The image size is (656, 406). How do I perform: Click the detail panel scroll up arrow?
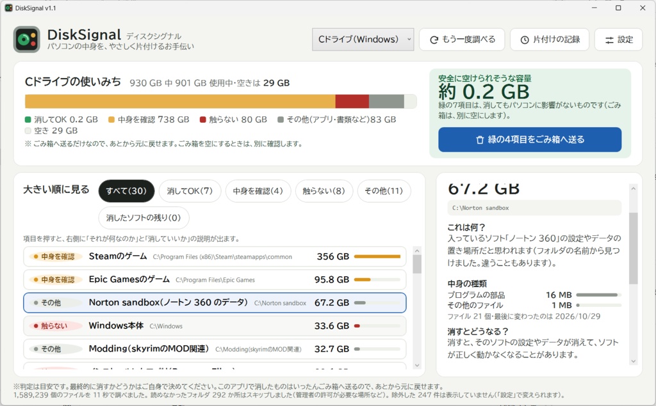pyautogui.click(x=634, y=189)
